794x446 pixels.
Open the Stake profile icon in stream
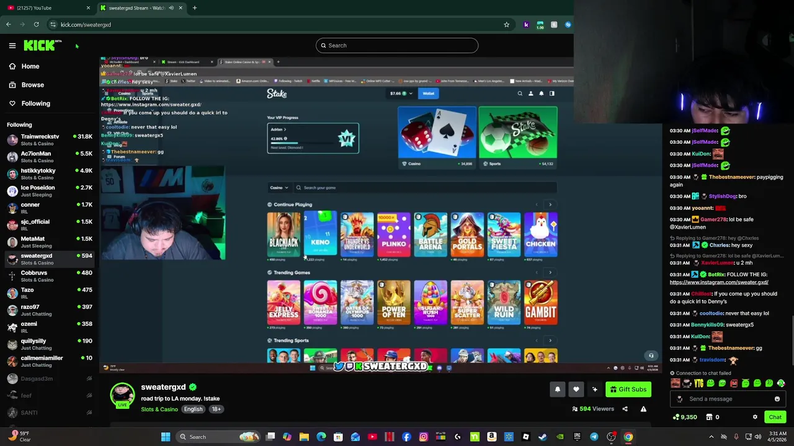pos(530,94)
